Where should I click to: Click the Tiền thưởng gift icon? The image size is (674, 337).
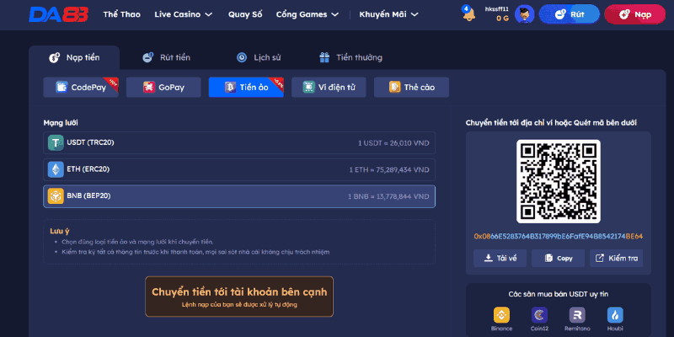click(324, 57)
